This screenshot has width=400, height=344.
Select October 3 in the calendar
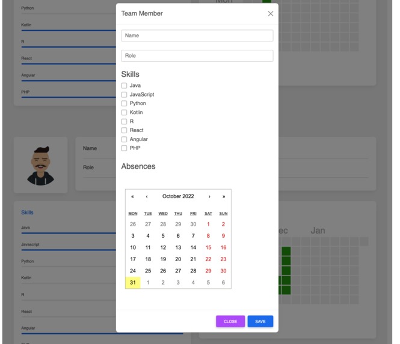click(x=133, y=236)
